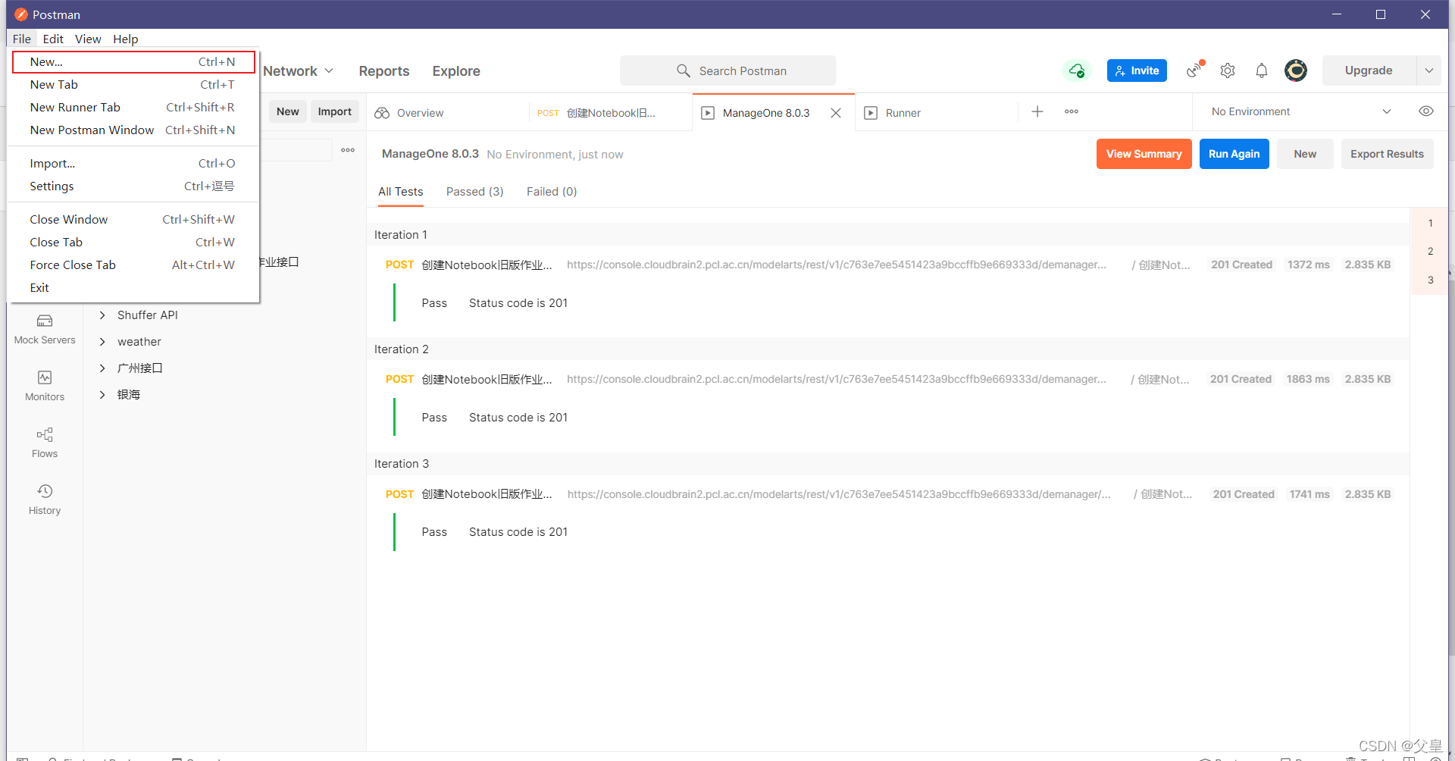Open Iteration 2 POST request row
1455x761 pixels.
(888, 380)
